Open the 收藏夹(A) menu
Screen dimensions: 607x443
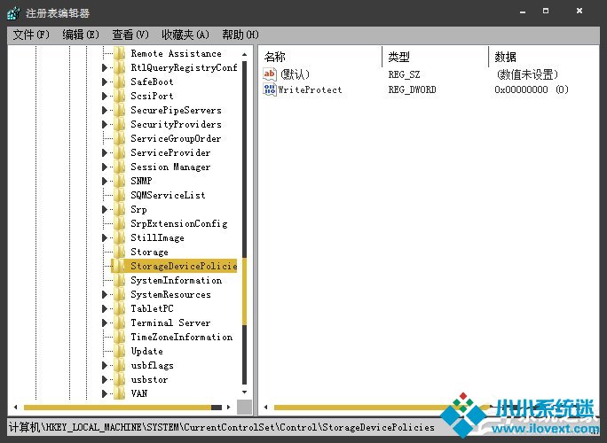185,35
